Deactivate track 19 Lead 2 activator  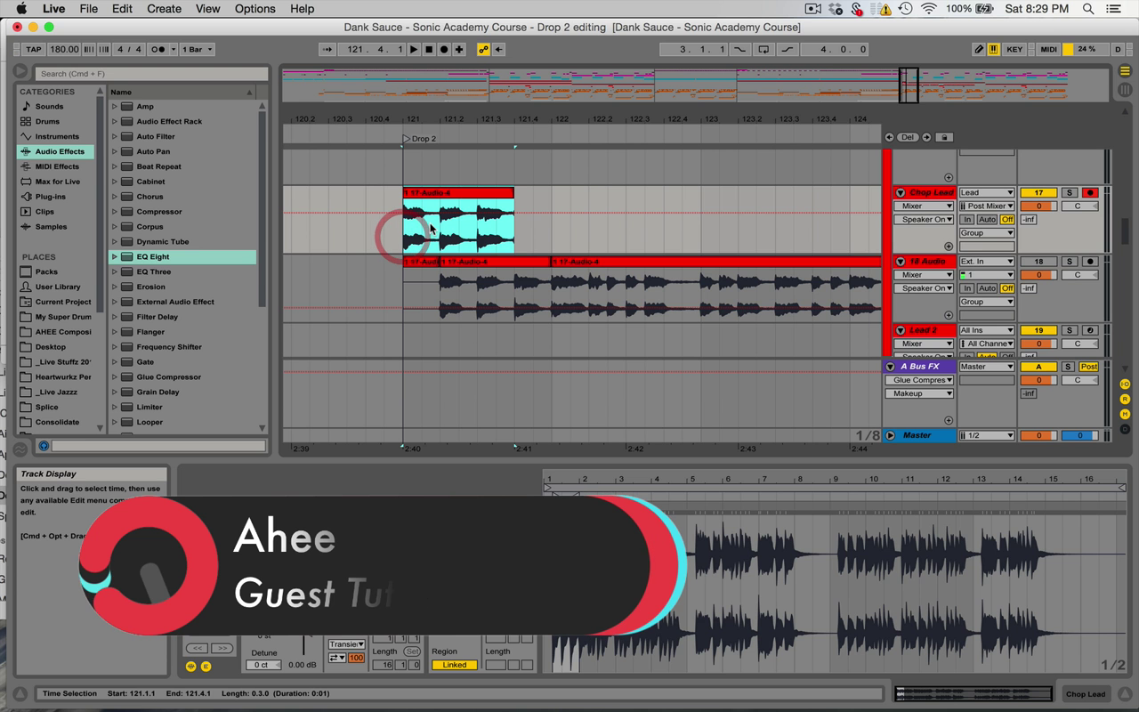1038,330
